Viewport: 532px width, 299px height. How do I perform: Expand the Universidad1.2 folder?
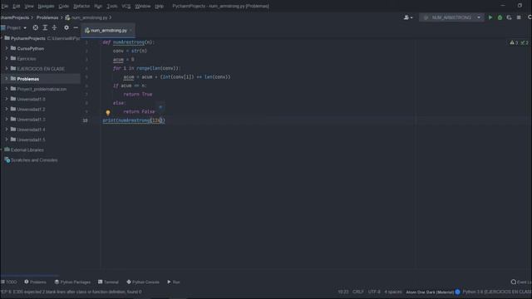point(7,109)
